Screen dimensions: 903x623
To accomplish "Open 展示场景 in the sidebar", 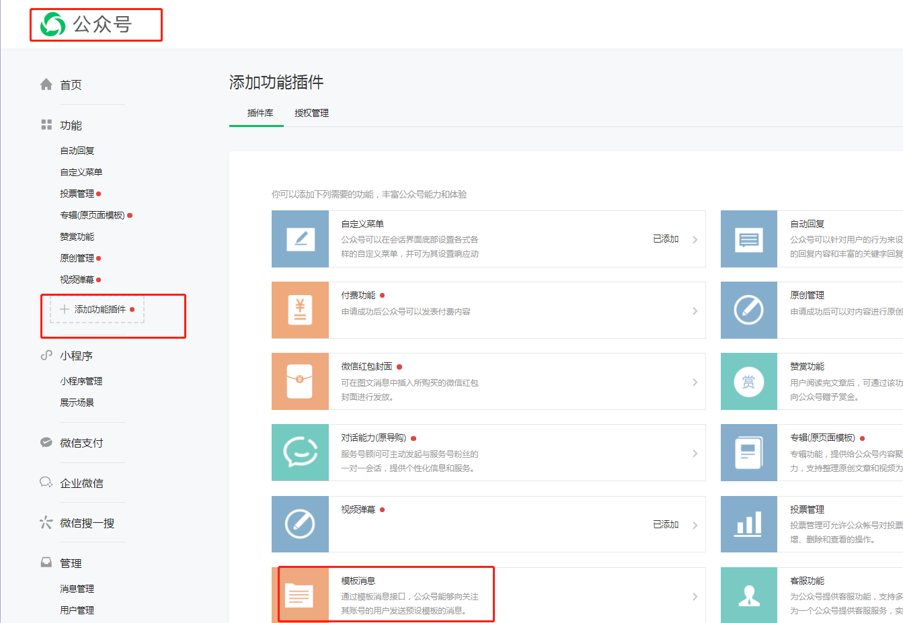I will pos(77,403).
